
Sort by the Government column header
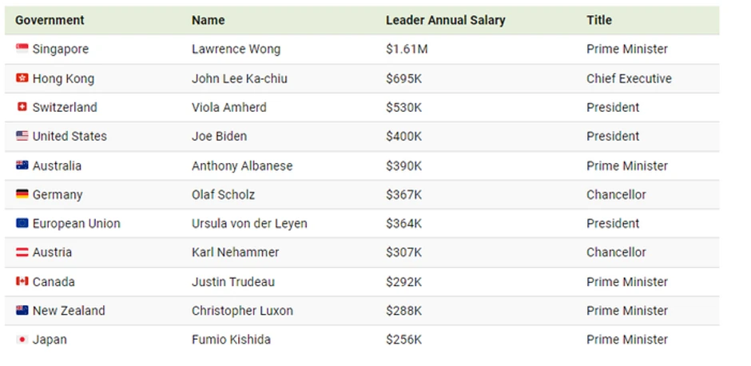(50, 20)
